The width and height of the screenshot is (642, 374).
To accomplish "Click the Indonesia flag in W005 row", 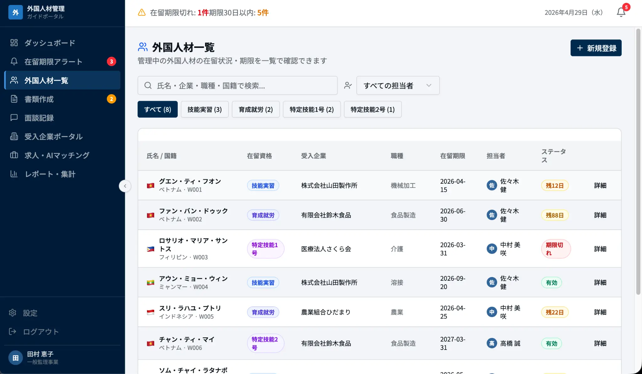I will point(150,312).
